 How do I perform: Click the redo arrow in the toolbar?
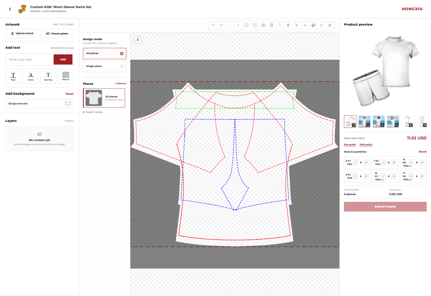[x=221, y=25]
